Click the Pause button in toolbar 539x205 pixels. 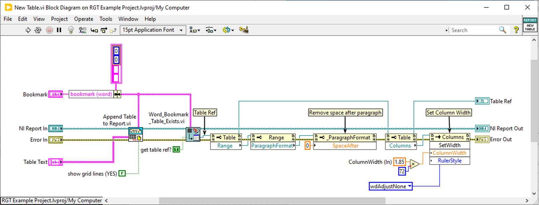click(59, 30)
